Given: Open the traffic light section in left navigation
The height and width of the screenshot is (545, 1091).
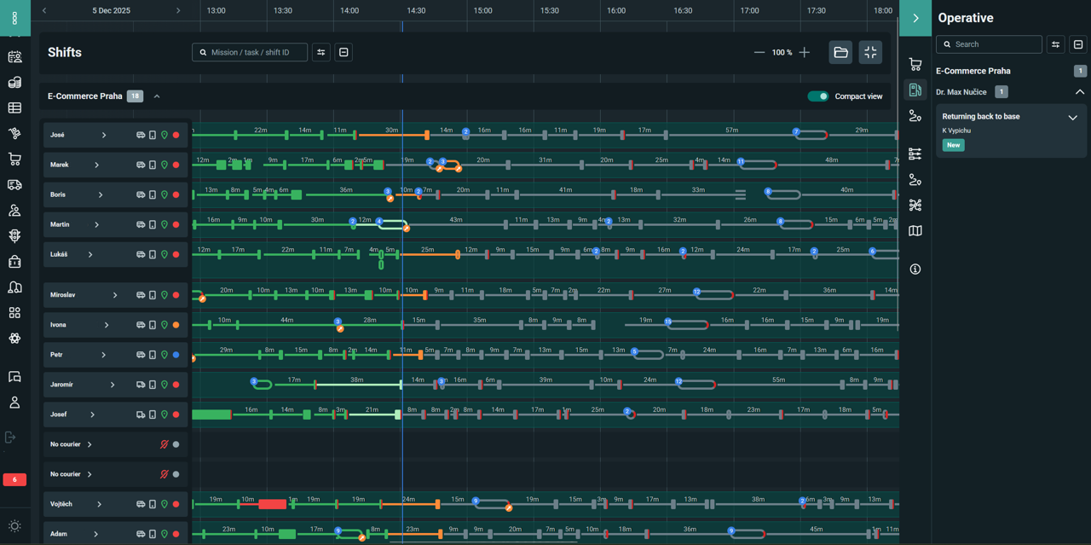Looking at the screenshot, I should coord(14,237).
